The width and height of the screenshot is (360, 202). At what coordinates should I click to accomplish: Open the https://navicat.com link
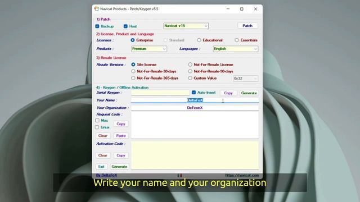click(242, 175)
